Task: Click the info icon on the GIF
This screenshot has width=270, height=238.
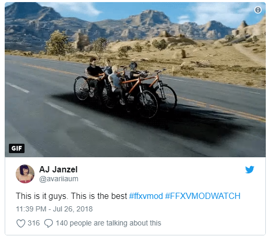Action: point(258,10)
